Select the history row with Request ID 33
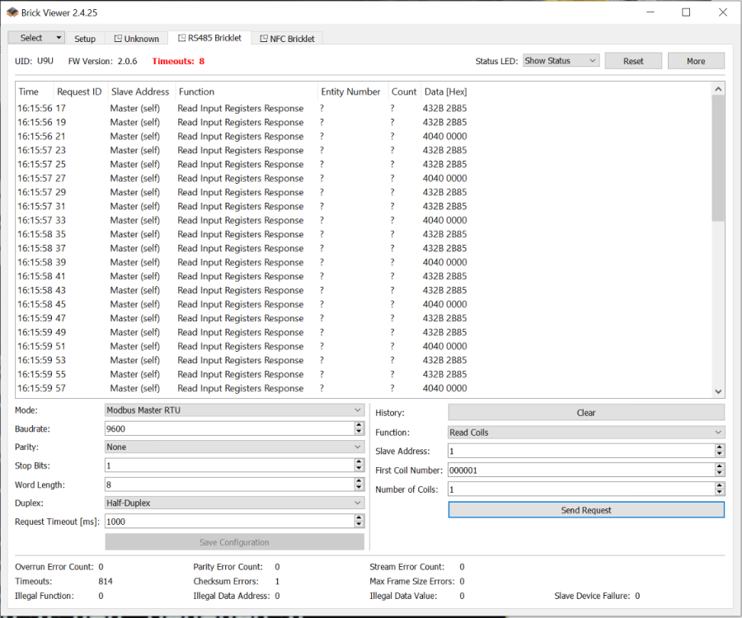 pyautogui.click(x=364, y=220)
